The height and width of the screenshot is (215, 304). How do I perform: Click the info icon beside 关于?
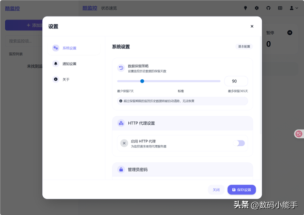(56, 79)
